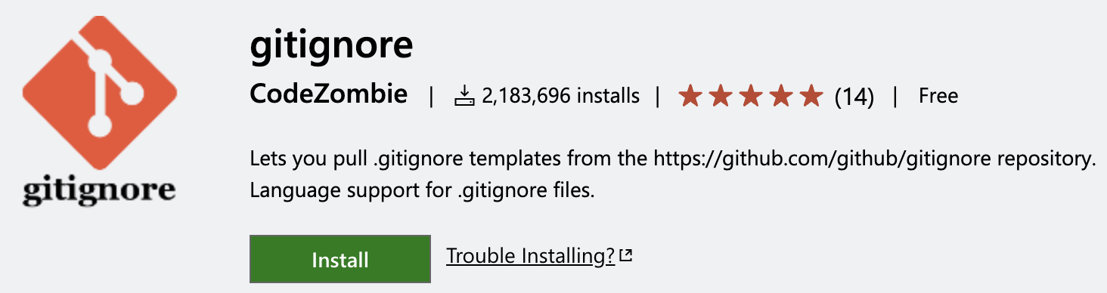Click the third rating star
This screenshot has width=1107, height=293.
749,96
